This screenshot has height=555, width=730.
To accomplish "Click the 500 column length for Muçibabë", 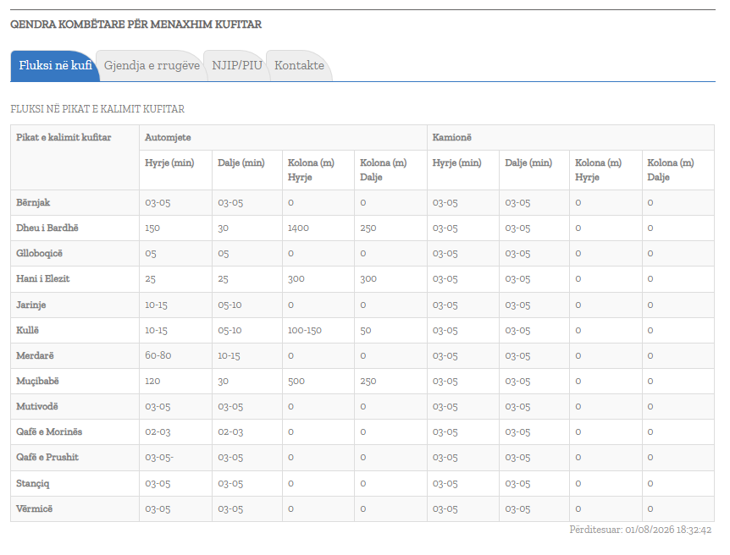I will [x=296, y=381].
